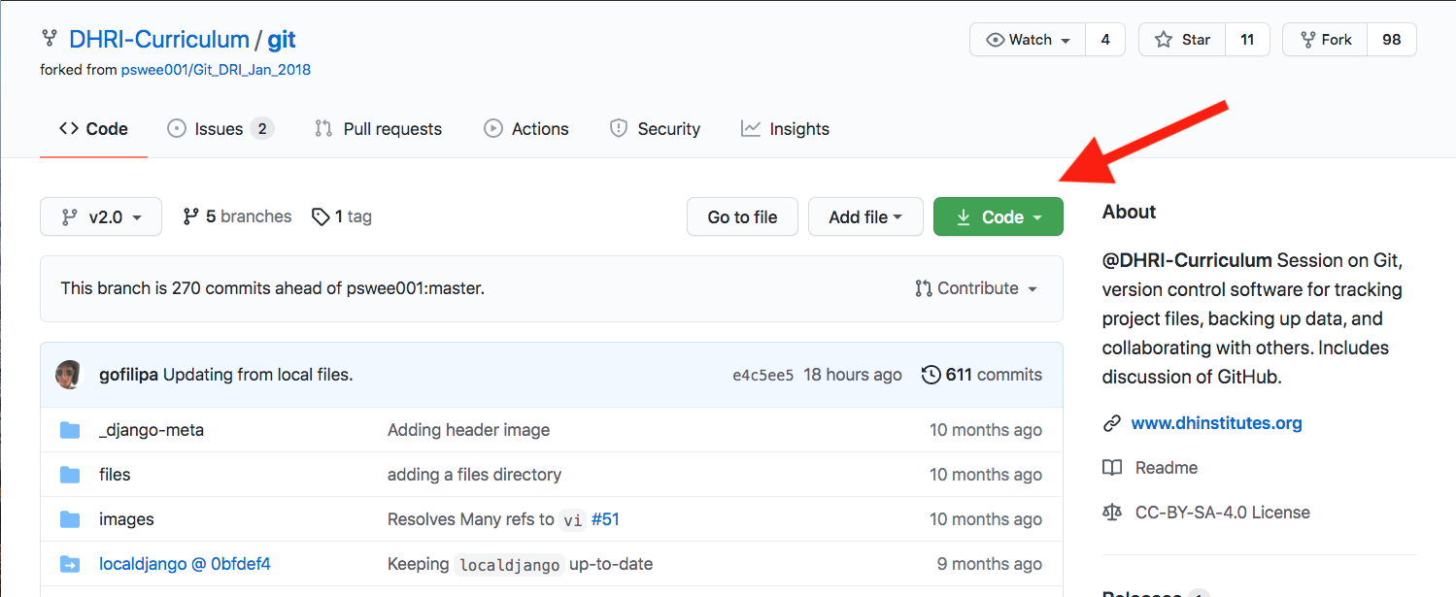
Task: View the watchers count 4
Action: coord(1105,40)
